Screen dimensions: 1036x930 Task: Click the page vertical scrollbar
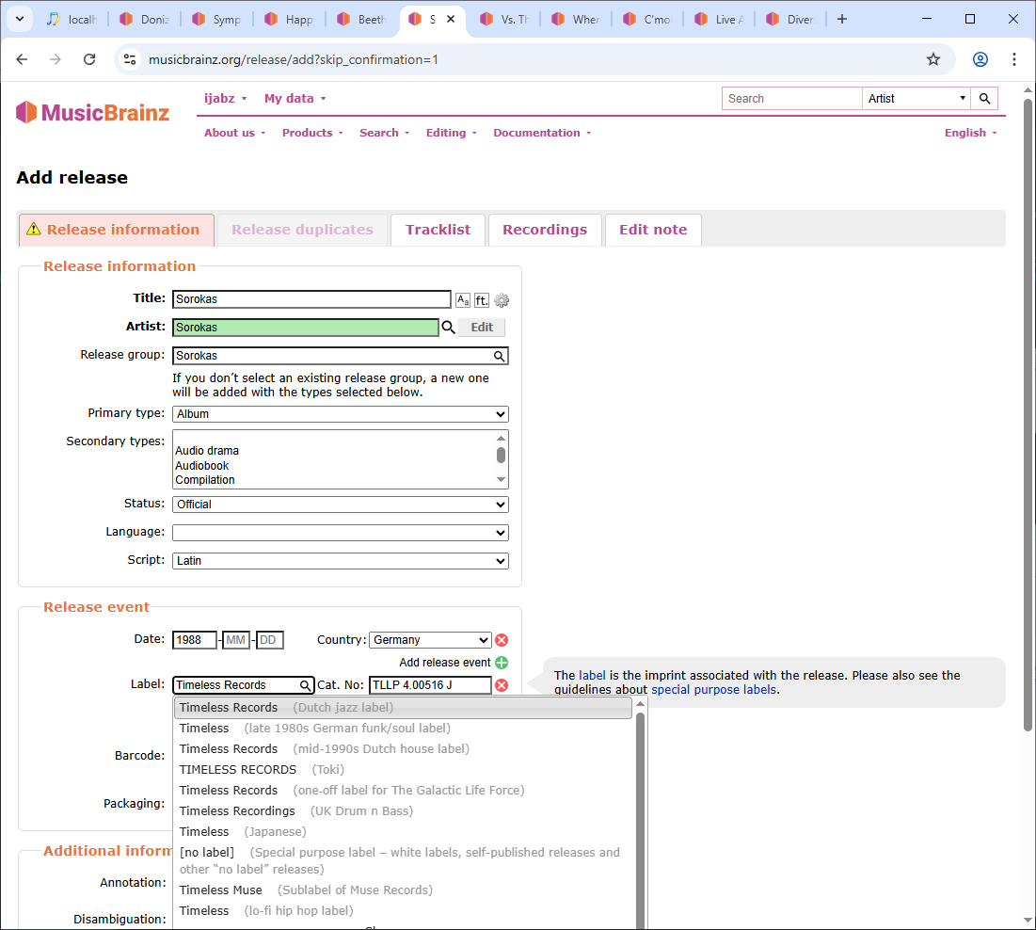pyautogui.click(x=1028, y=415)
